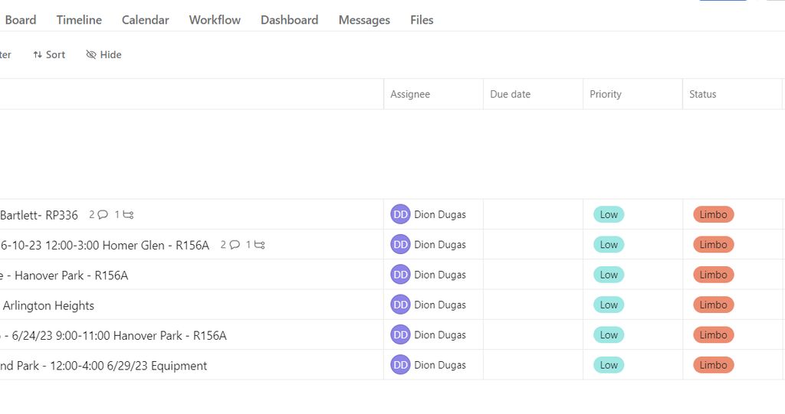This screenshot has height=414, width=785.
Task: Open Limbo status tag for Arlington Heights
Action: pyautogui.click(x=714, y=305)
